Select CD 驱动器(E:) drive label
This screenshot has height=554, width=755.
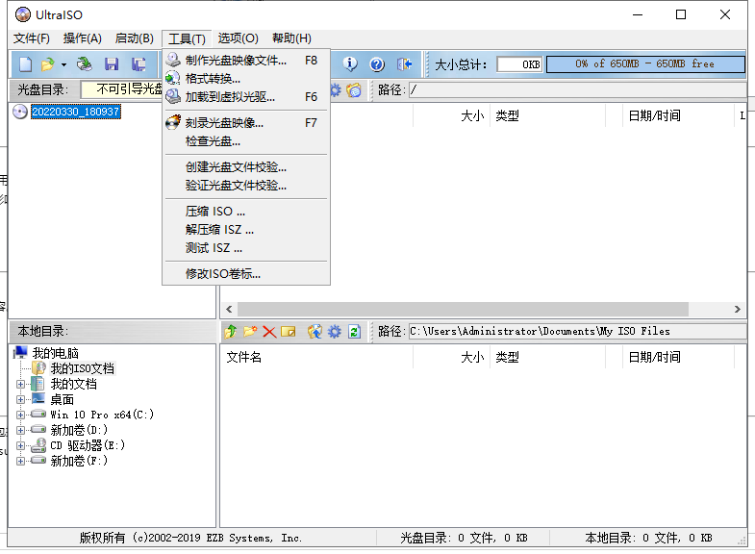pos(88,445)
